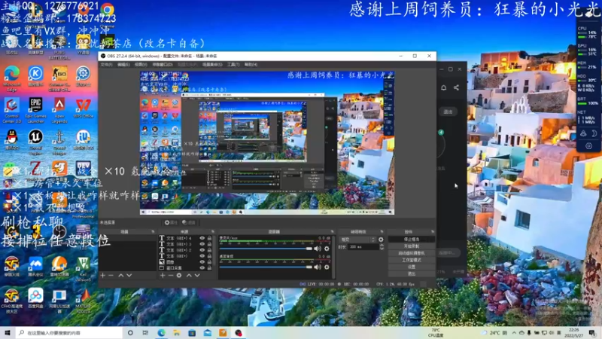Toggle lock on text source 3
The height and width of the screenshot is (339, 602).
point(209,244)
